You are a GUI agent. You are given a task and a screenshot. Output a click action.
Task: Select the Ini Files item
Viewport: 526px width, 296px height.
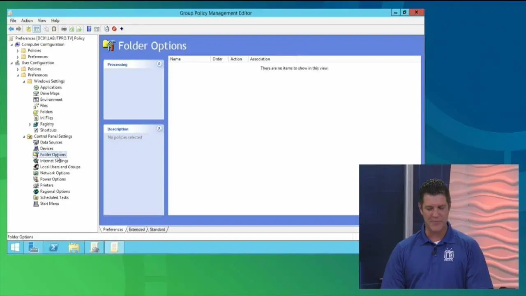[46, 118]
